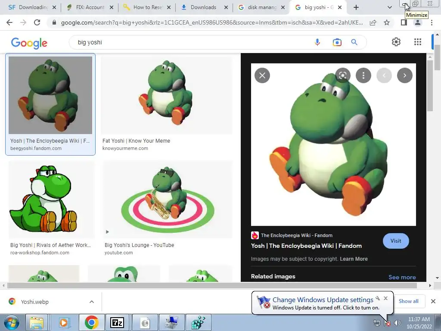This screenshot has width=441, height=331.
Task: Click the preview panel vertical scrollbar
Action: pos(429,86)
